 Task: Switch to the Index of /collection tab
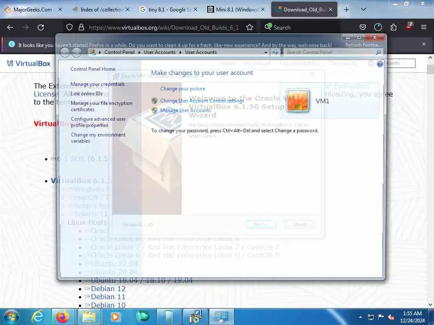(x=101, y=10)
